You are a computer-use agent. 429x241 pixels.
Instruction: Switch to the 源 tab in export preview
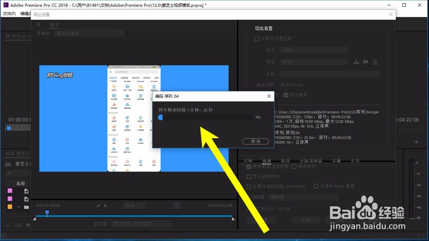pos(38,24)
